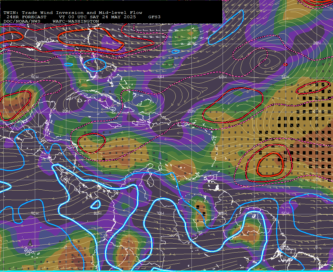Click the valid time 'VT 00 UTC SAT 24 MAY 2025'

(97, 17)
